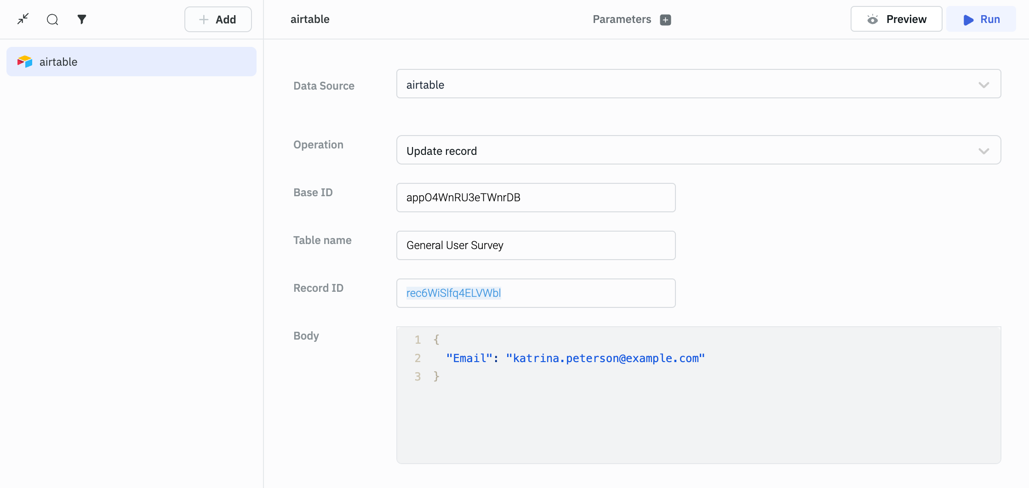Click the Operation dropdown chevron
Screen dimensions: 1029x488
[983, 151]
